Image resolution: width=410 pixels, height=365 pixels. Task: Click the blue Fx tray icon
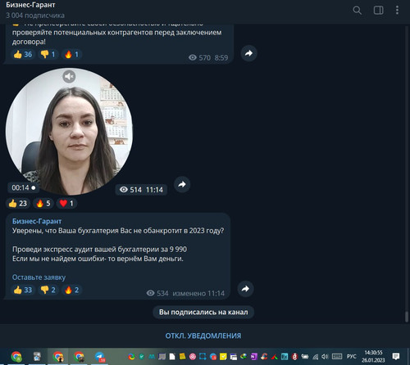click(285, 357)
